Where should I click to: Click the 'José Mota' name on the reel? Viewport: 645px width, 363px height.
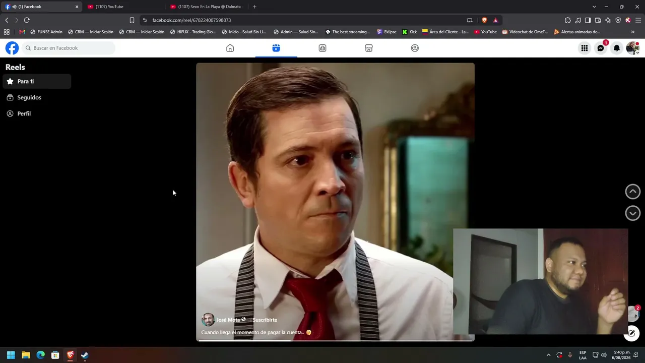[x=228, y=320]
